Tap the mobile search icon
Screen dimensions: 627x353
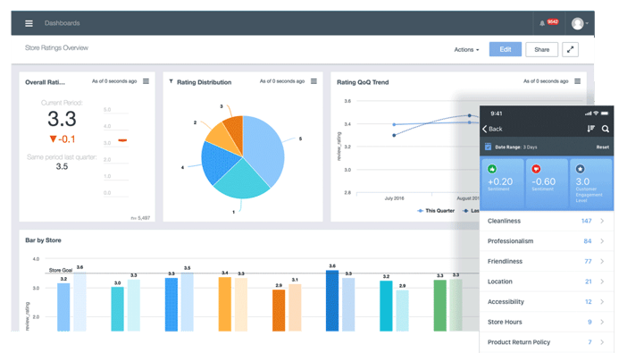click(x=606, y=129)
